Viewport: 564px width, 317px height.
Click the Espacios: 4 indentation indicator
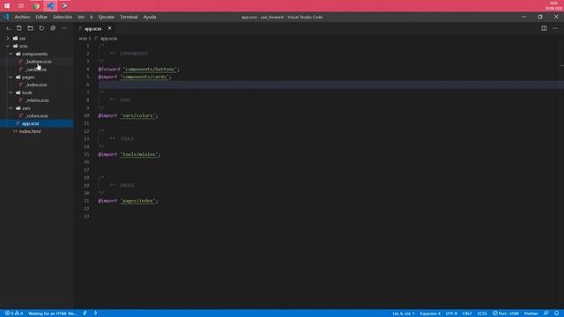430,313
